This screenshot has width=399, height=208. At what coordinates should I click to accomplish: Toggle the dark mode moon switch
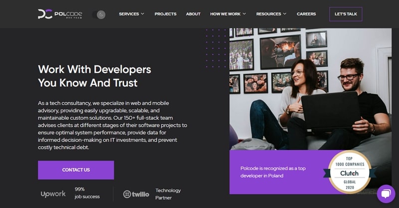point(99,14)
